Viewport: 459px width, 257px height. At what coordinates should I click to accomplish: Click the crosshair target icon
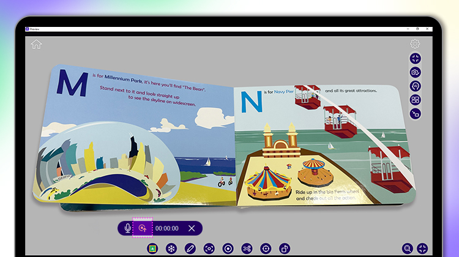[266, 249]
